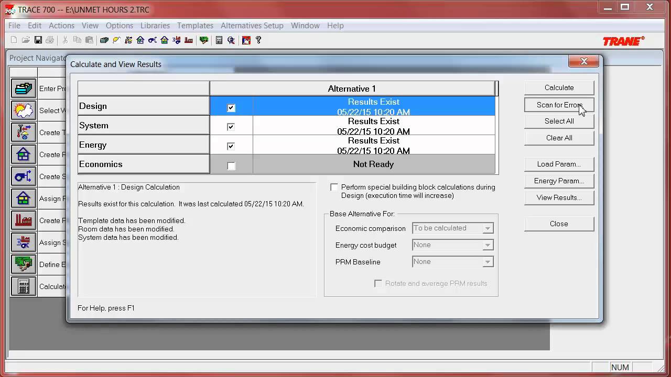Click the Create Rooms house icon in the Navigator

coord(24,154)
